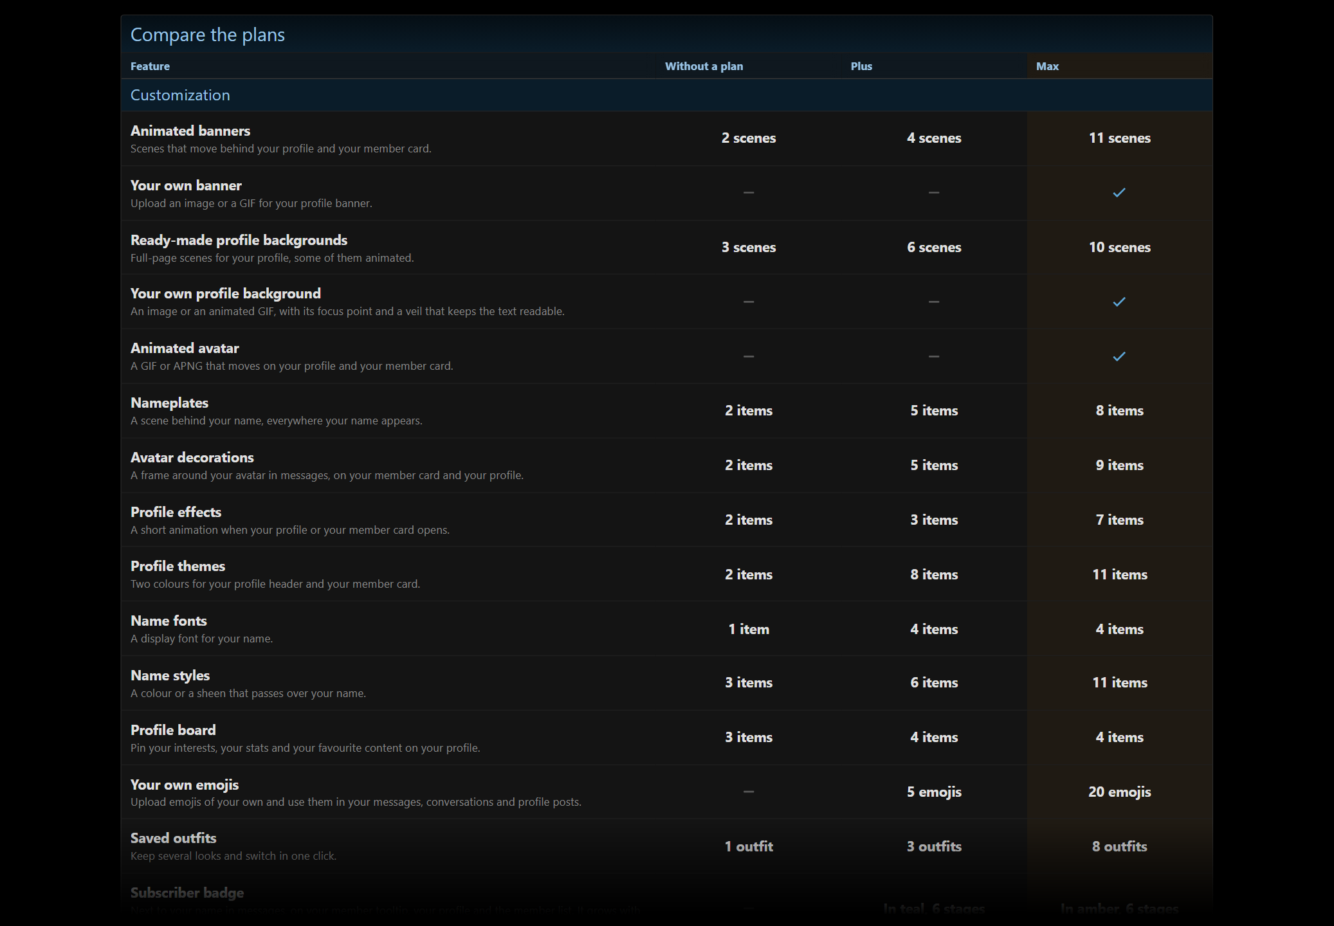This screenshot has width=1334, height=926.
Task: Click the Profile themes 8 items Plus cell
Action: point(934,575)
